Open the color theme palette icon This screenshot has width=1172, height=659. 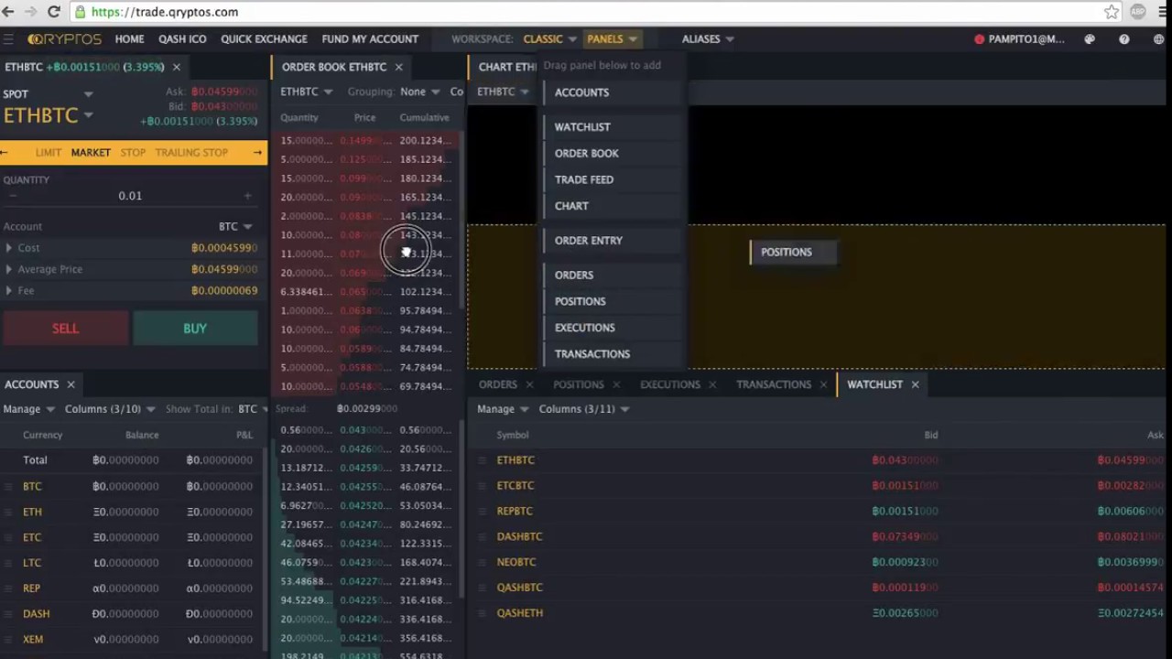1090,39
